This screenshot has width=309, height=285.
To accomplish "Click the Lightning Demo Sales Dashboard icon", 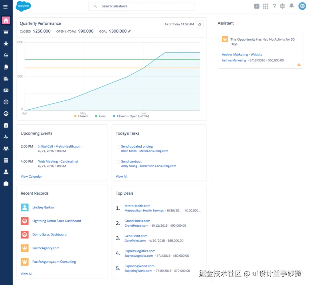I will pyautogui.click(x=25, y=221).
